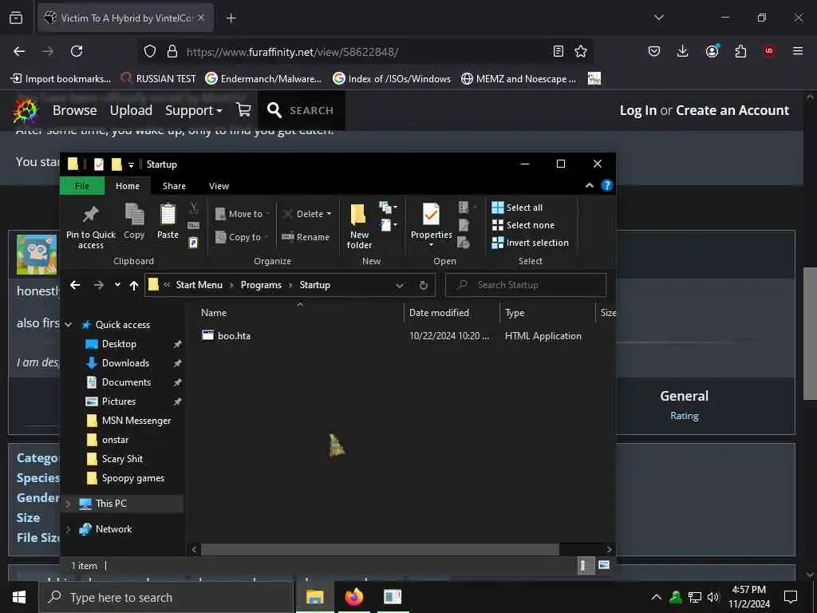This screenshot has width=817, height=613.
Task: Open the Easy access menu icon
Action: pyautogui.click(x=388, y=224)
